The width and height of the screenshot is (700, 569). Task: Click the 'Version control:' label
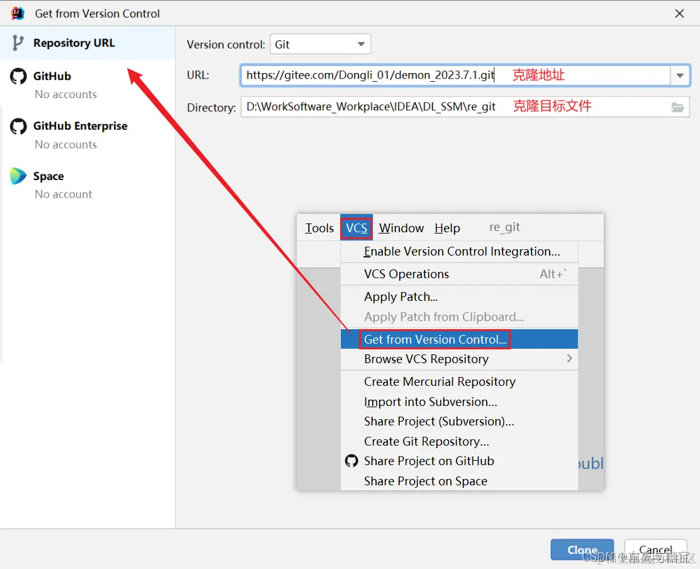coord(226,45)
